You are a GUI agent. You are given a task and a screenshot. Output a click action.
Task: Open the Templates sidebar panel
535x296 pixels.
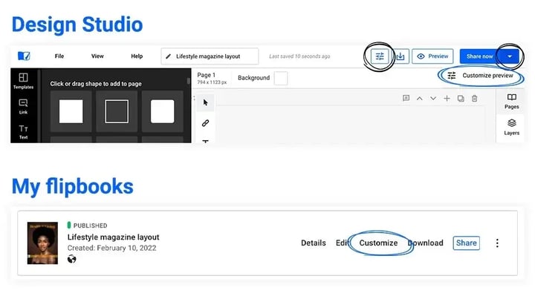tap(23, 81)
